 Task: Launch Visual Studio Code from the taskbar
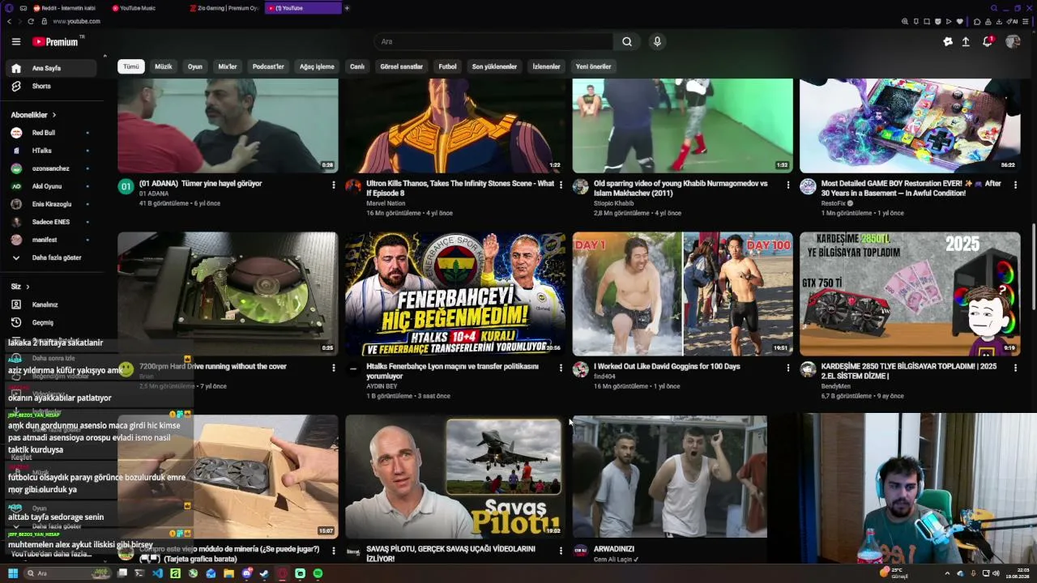pyautogui.click(x=157, y=573)
